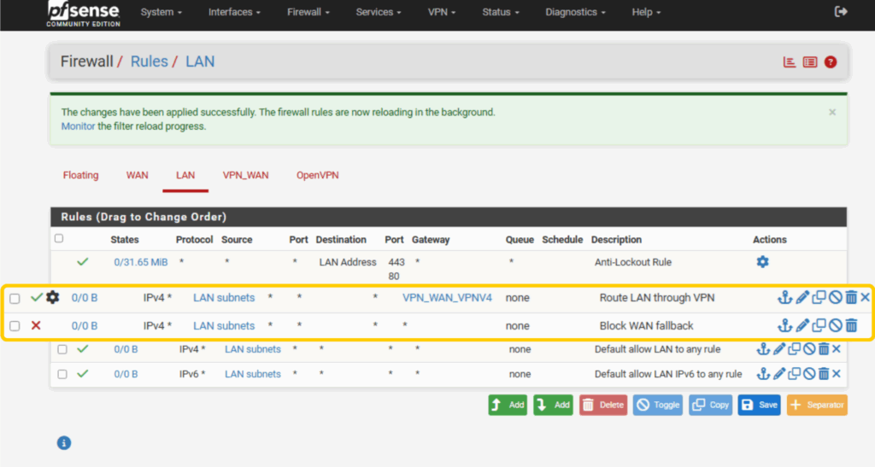Check Default allow LAN to any checkbox
This screenshot has width=875, height=467.
coord(62,349)
